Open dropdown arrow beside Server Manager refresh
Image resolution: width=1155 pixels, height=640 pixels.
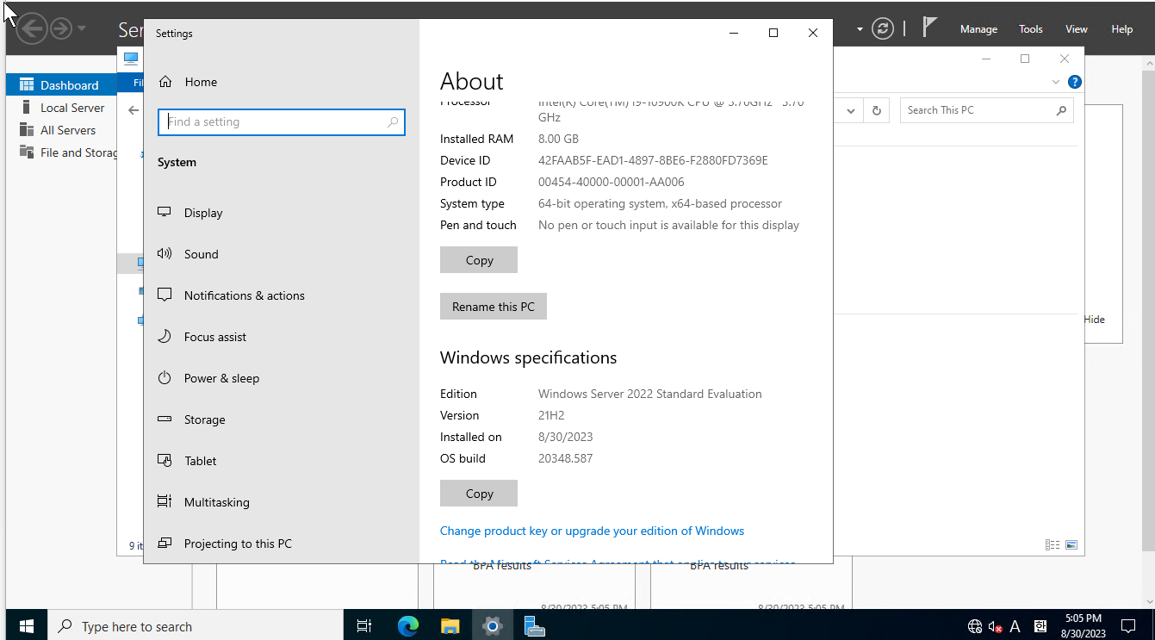coord(860,28)
